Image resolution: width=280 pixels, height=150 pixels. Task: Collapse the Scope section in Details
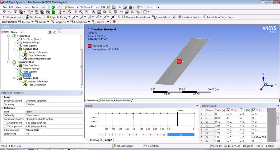[2, 97]
